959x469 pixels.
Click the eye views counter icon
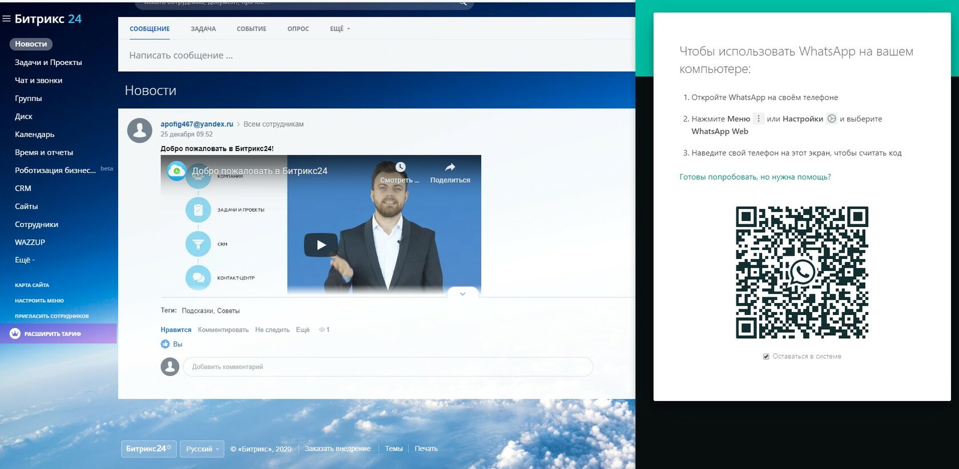pos(322,330)
